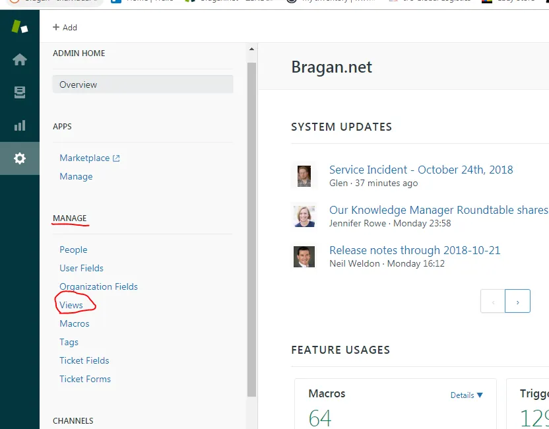Click 'Glen · 37 minutes ago' text
This screenshot has width=549, height=429.
(x=373, y=183)
